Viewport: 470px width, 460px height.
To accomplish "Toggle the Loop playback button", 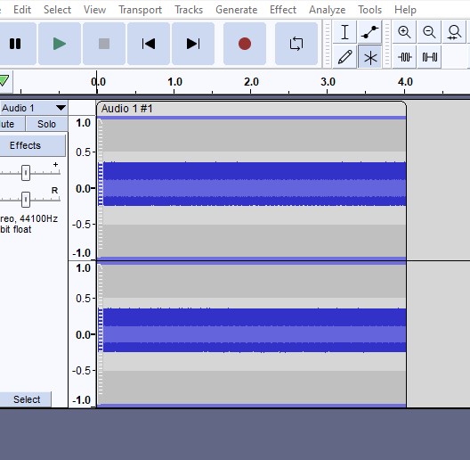I will (296, 44).
